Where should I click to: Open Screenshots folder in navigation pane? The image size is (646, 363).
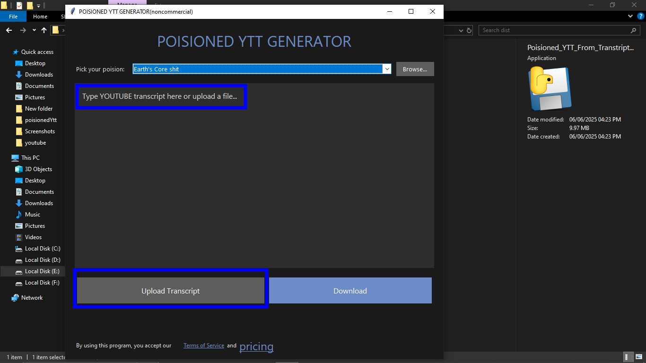pyautogui.click(x=40, y=131)
